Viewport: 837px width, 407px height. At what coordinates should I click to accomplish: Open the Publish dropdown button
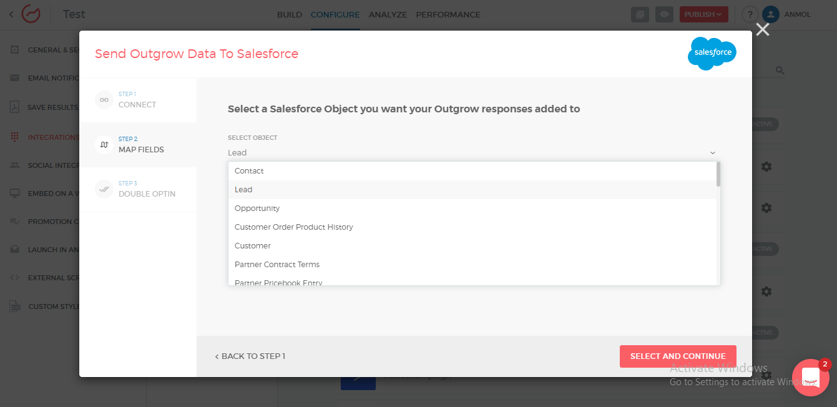(703, 14)
